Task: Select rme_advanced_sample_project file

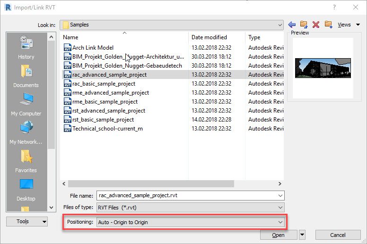Action: pos(111,92)
